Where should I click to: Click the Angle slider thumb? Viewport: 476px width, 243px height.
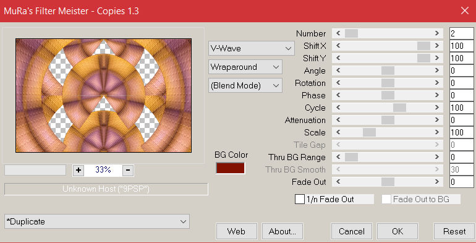point(388,70)
